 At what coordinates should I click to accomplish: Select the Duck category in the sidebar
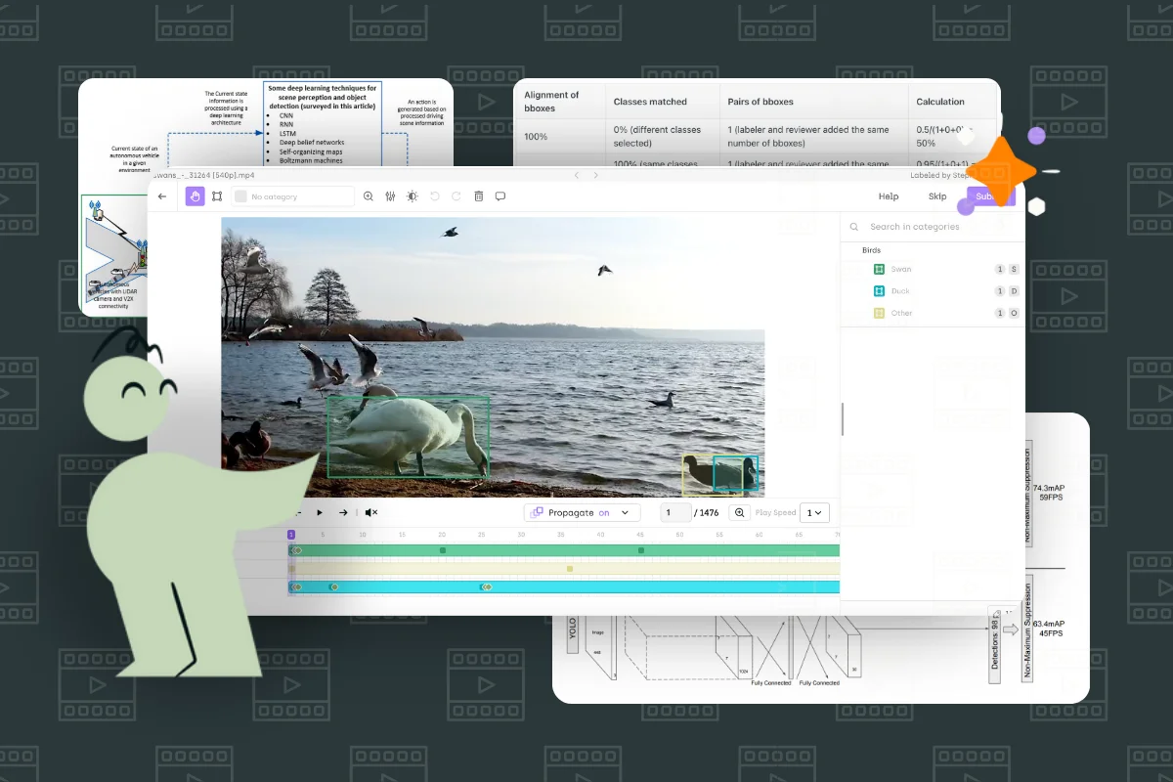(900, 290)
